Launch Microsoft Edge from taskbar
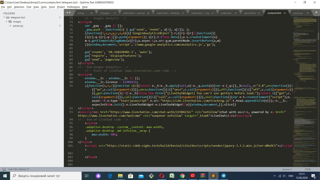 110,176
